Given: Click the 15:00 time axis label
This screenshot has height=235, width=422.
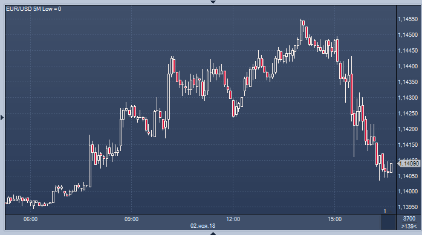Looking at the screenshot, I should (334, 219).
